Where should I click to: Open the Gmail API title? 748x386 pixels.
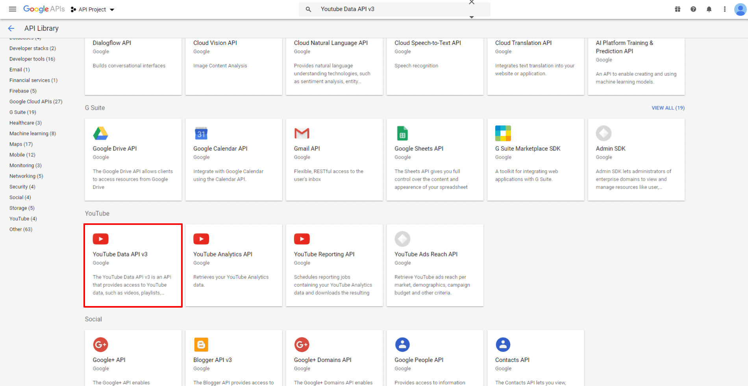pyautogui.click(x=307, y=149)
